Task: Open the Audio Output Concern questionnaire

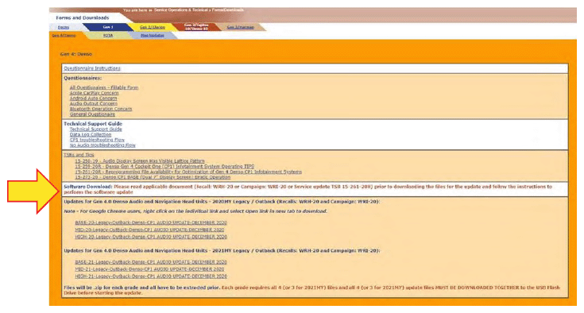Action: click(93, 103)
